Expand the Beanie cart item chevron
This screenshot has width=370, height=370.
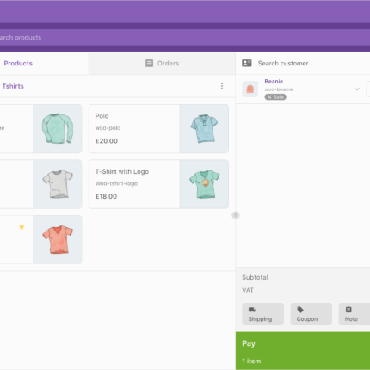pyautogui.click(x=357, y=89)
